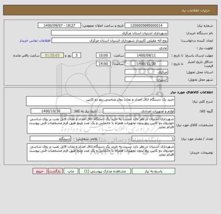This screenshot has height=214, width=221.
Task: Click the مشخصات کالای مورد نیاز text area
Action: click(x=101, y=124)
